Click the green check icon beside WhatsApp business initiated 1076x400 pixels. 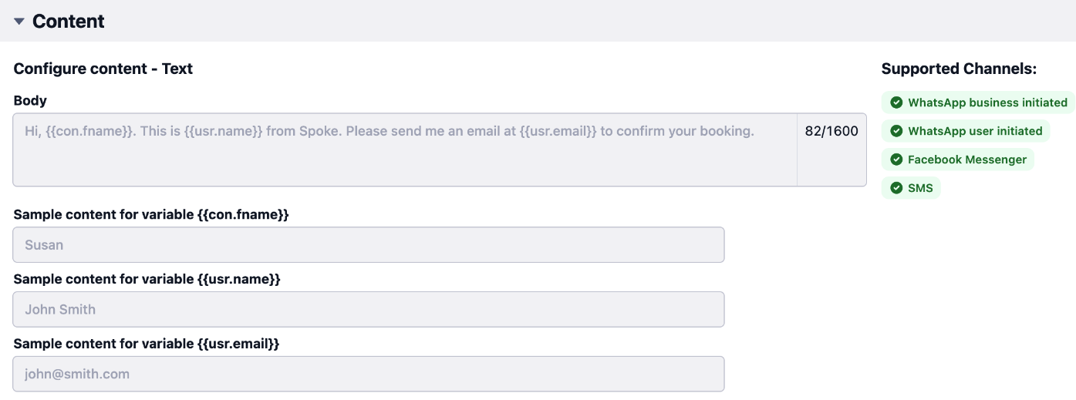click(x=896, y=103)
